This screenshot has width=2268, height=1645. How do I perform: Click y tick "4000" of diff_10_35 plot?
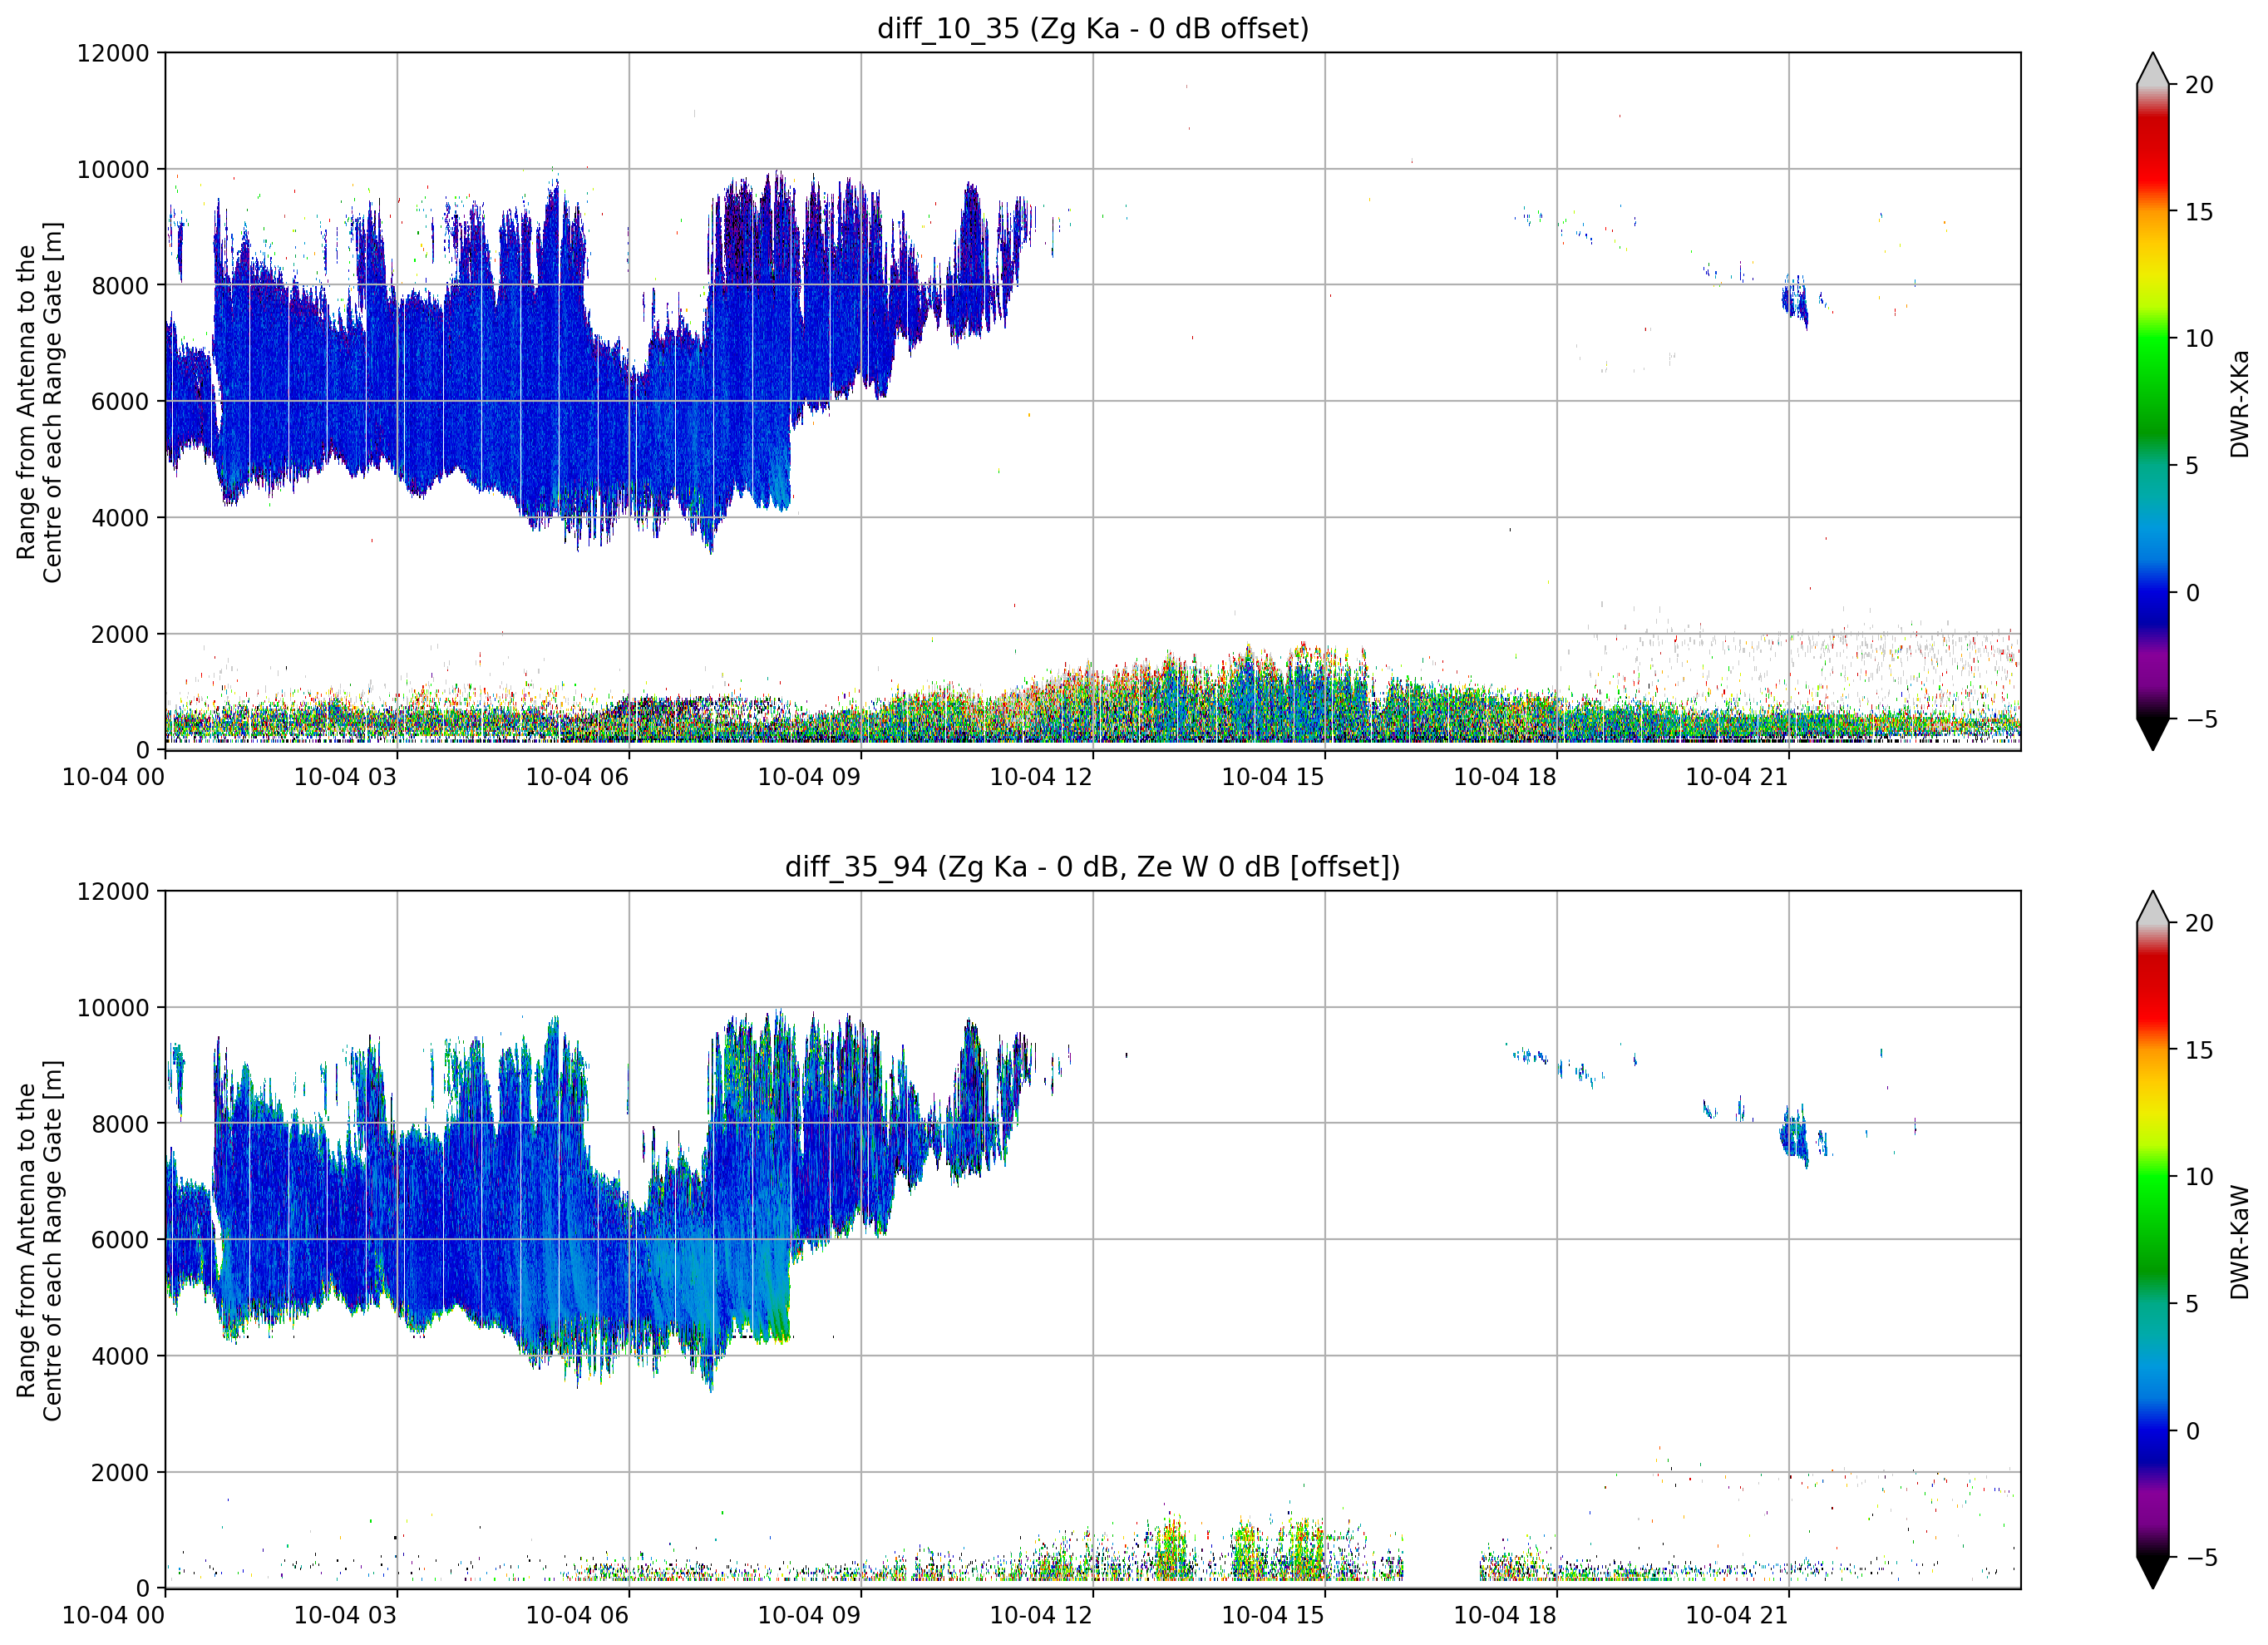pyautogui.click(x=120, y=518)
